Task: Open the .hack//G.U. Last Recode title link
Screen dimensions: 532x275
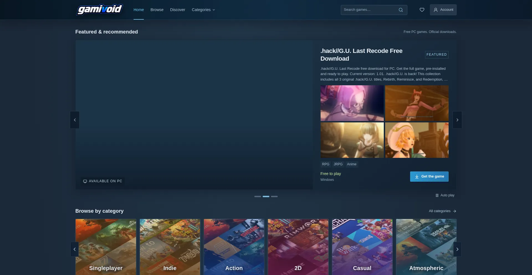Action: click(361, 55)
